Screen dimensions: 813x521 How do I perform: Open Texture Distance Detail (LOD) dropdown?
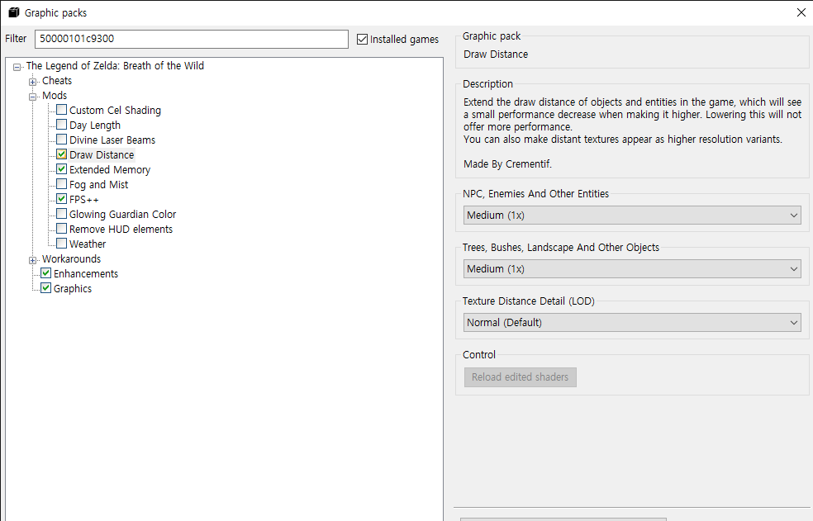coord(632,323)
